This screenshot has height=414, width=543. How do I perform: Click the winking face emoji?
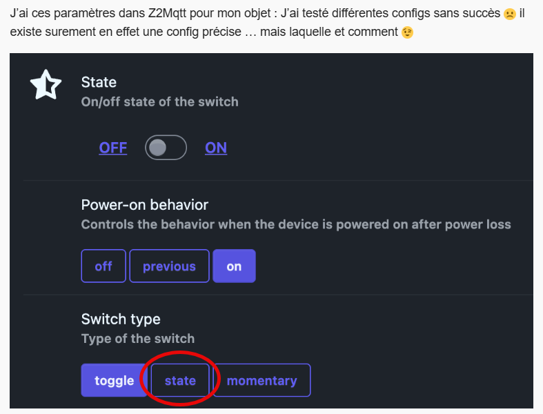tap(407, 32)
